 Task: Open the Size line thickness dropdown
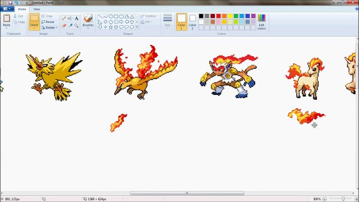pos(167,22)
